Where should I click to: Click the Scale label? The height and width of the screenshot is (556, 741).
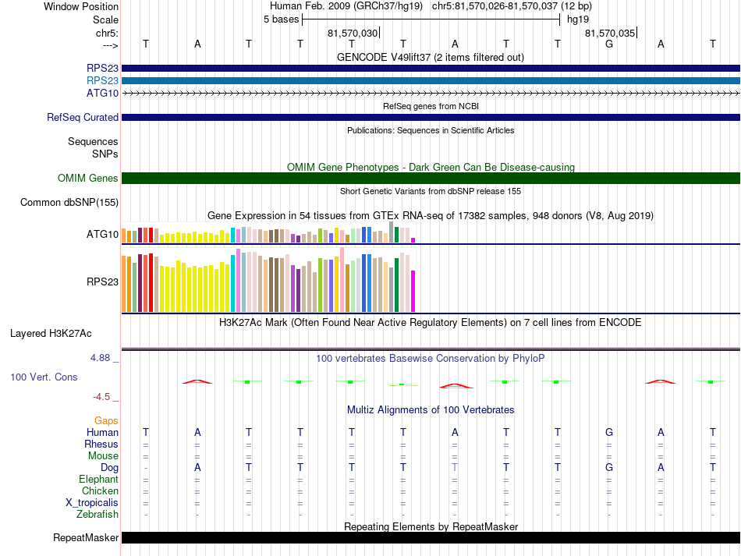click(105, 19)
